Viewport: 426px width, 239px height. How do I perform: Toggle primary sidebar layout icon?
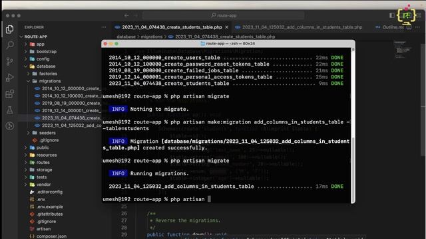click(392, 15)
